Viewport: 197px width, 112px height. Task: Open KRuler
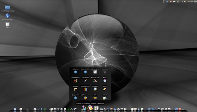point(75,89)
